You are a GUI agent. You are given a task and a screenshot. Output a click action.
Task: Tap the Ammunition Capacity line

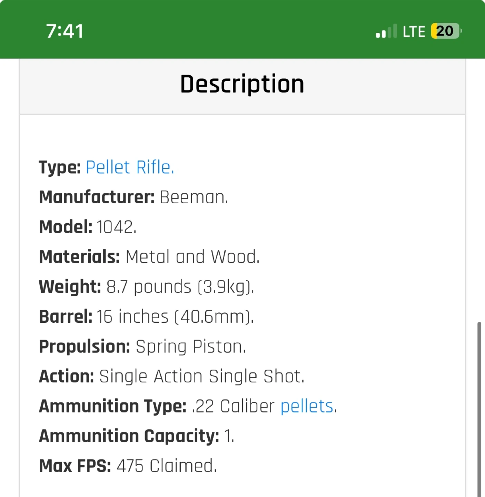tap(137, 436)
